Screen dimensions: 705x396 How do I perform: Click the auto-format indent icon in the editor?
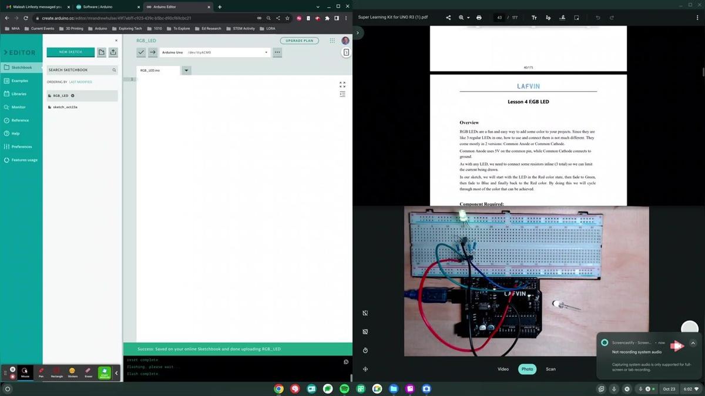pyautogui.click(x=343, y=94)
